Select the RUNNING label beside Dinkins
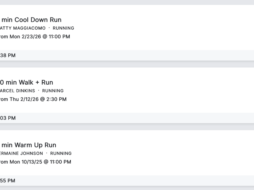 53,91
